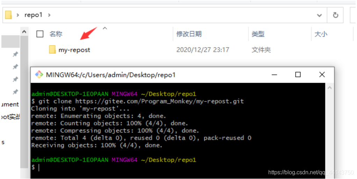Screen dimensions: 357x179
Task: Sort files by the 名称 column header
Action: [56, 34]
